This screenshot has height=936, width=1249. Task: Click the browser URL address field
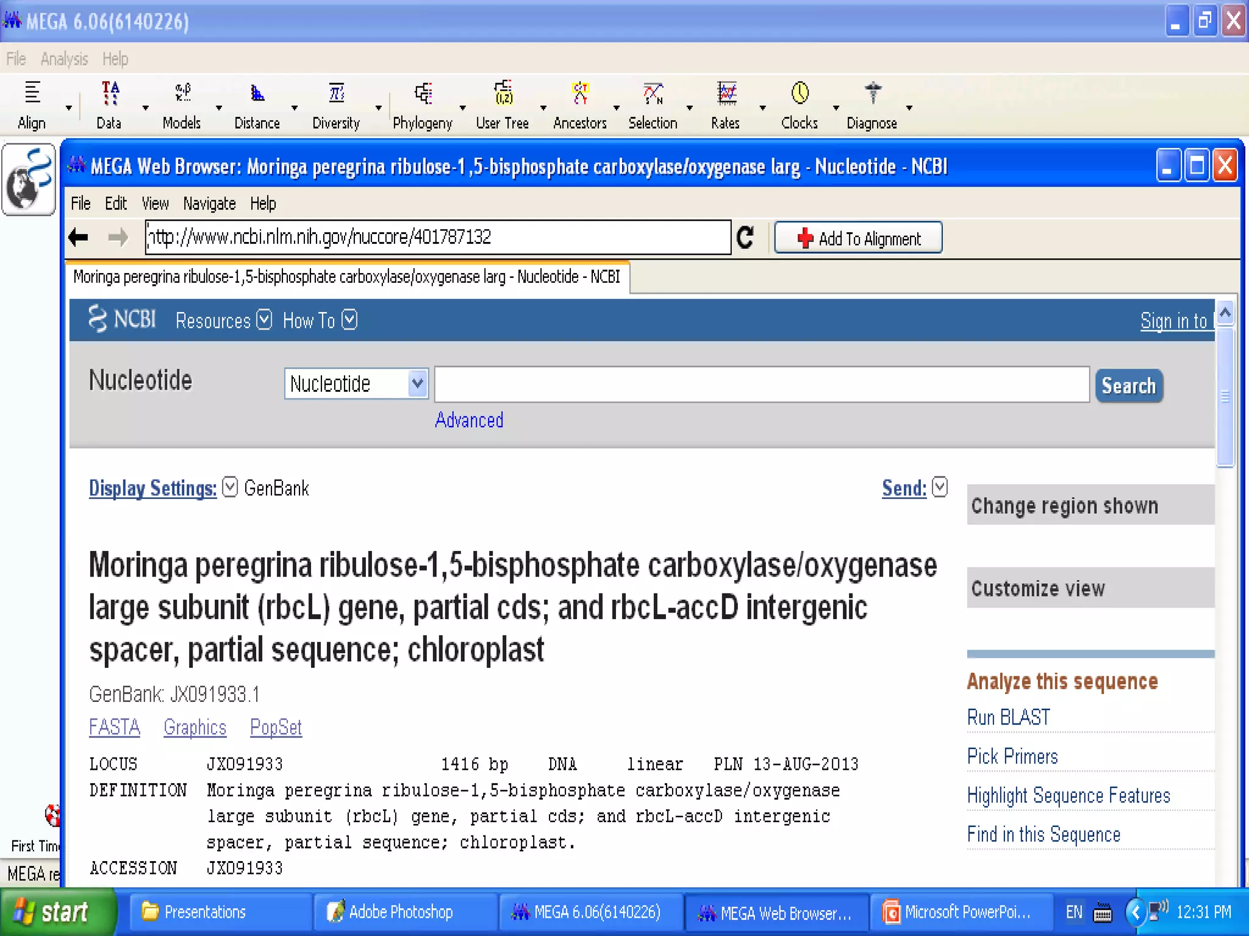[x=438, y=237]
